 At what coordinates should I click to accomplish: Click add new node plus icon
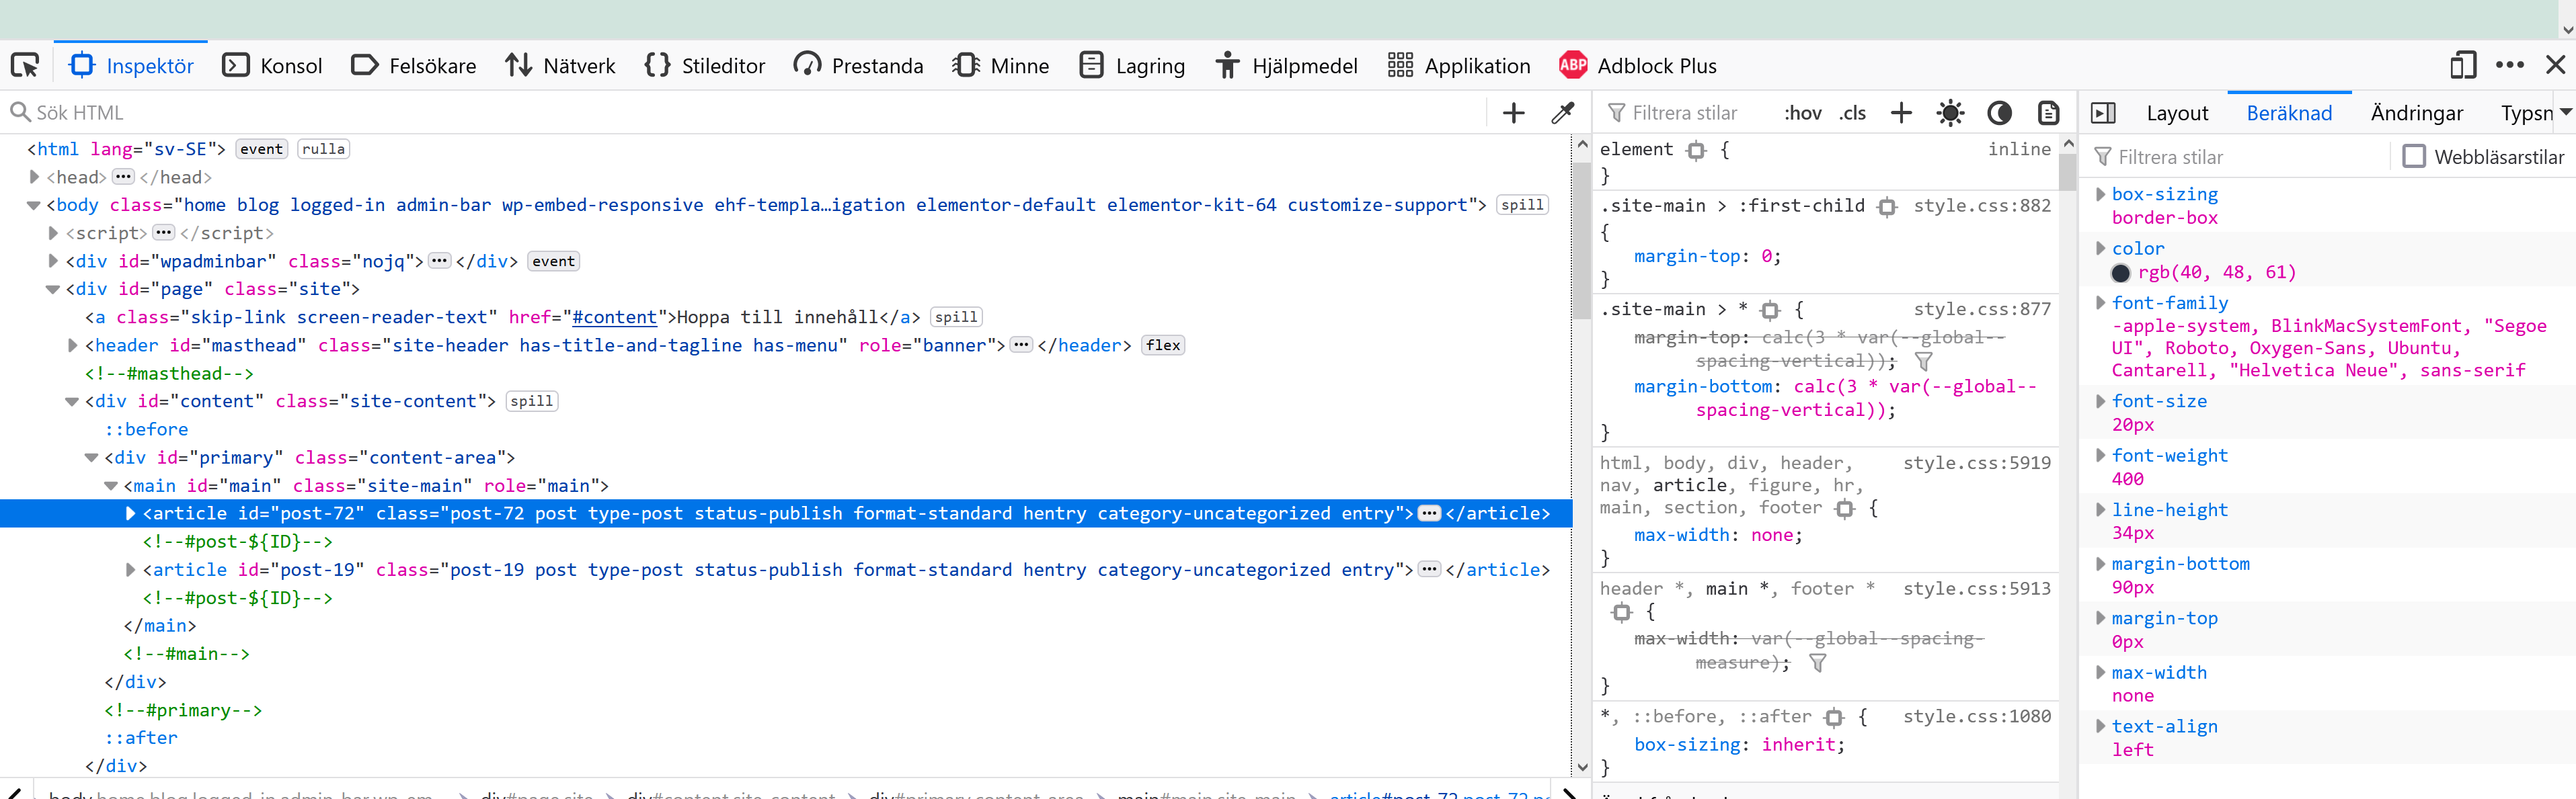pos(1514,113)
